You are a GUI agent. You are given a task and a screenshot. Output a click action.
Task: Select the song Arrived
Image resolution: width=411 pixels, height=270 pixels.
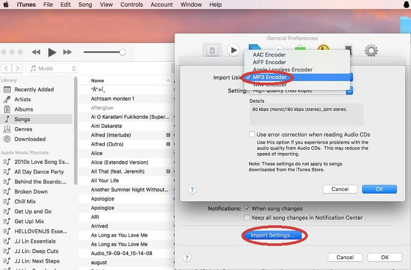[99, 226]
